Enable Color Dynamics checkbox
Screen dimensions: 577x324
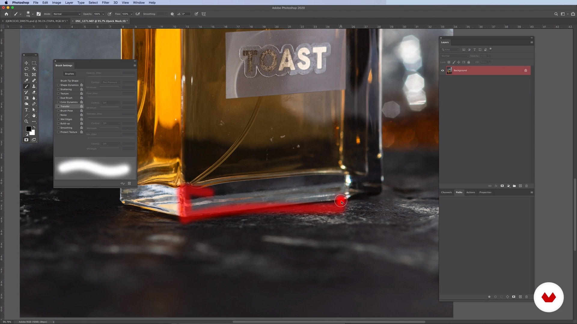click(x=58, y=102)
